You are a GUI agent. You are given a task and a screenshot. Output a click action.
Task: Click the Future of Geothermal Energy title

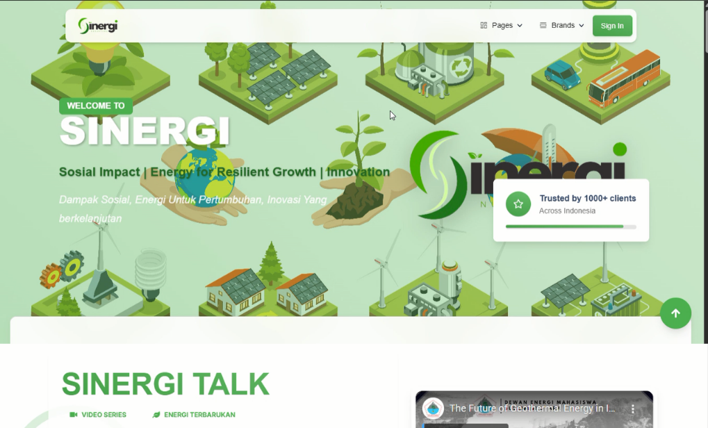[532, 409]
